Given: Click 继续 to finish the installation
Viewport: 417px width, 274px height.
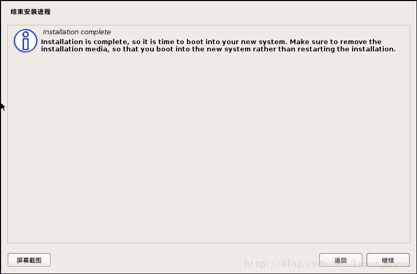Looking at the screenshot, I should click(388, 260).
